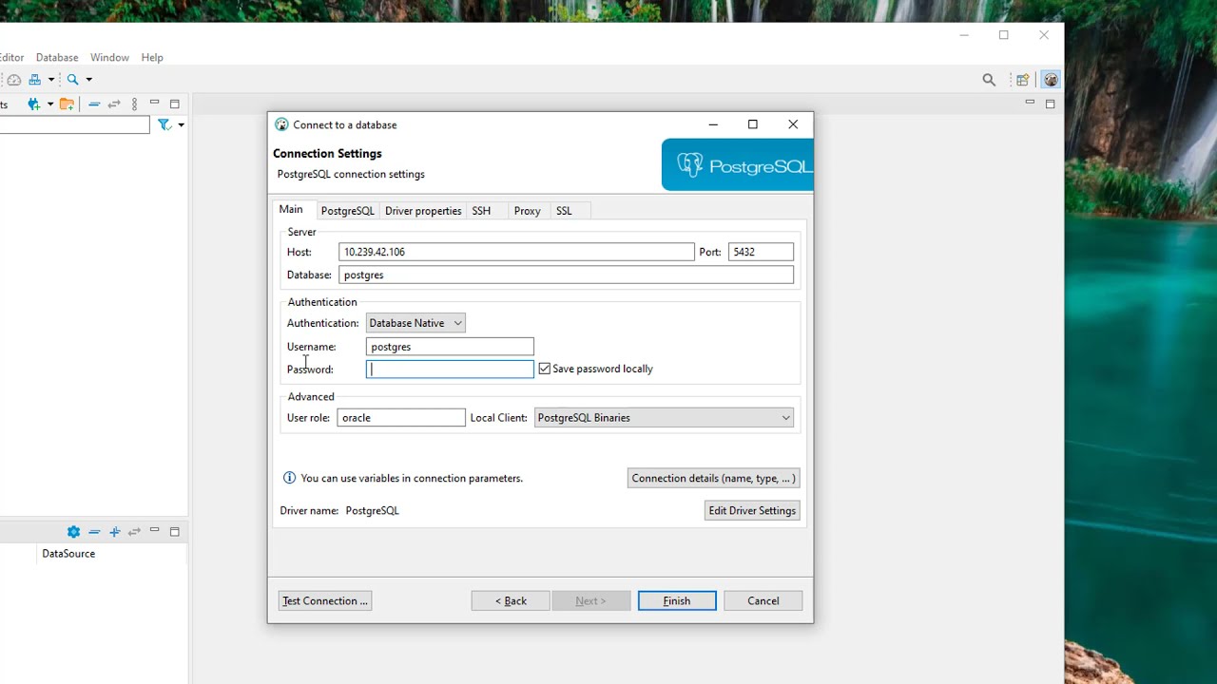Click the DataSource column header

(x=68, y=554)
